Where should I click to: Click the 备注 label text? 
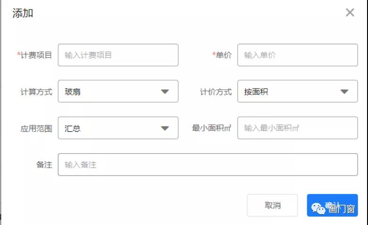(44, 165)
